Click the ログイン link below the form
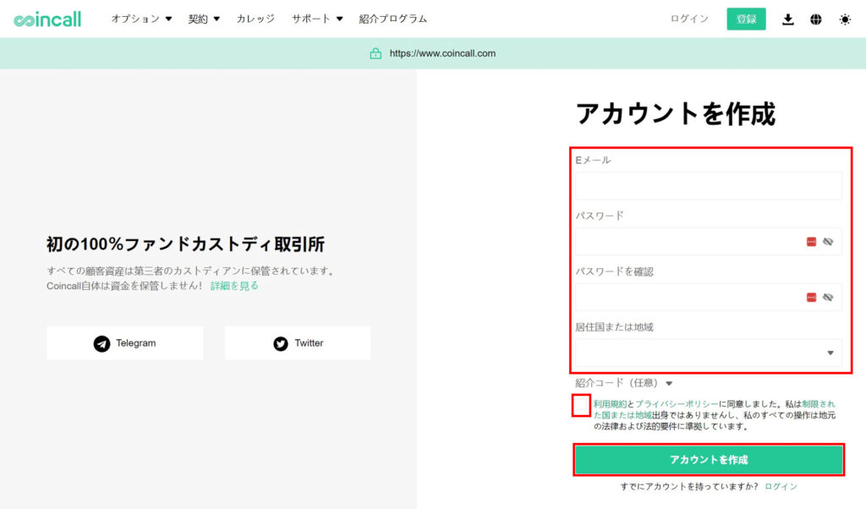 [x=781, y=486]
